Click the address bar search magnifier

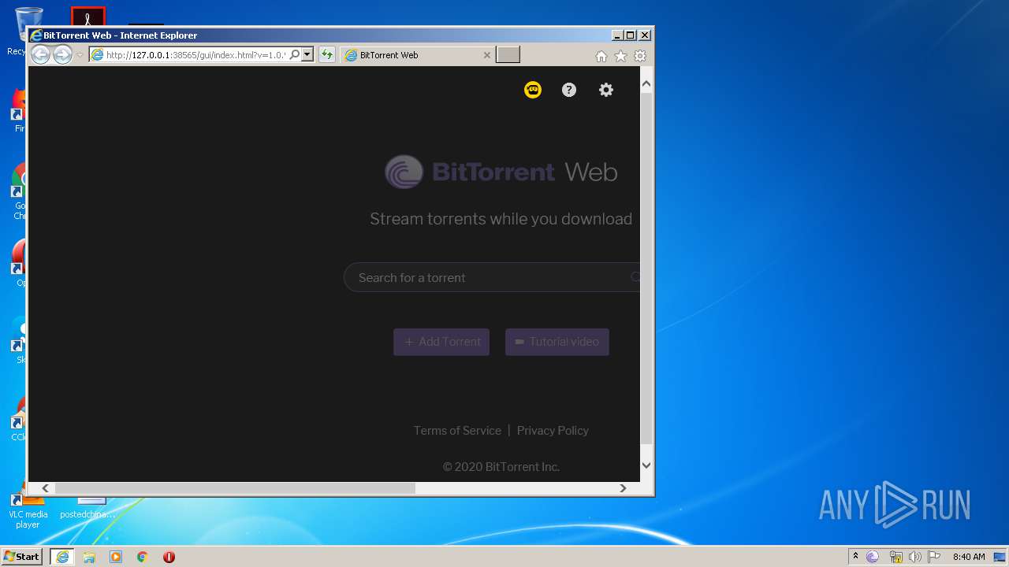[x=295, y=55]
